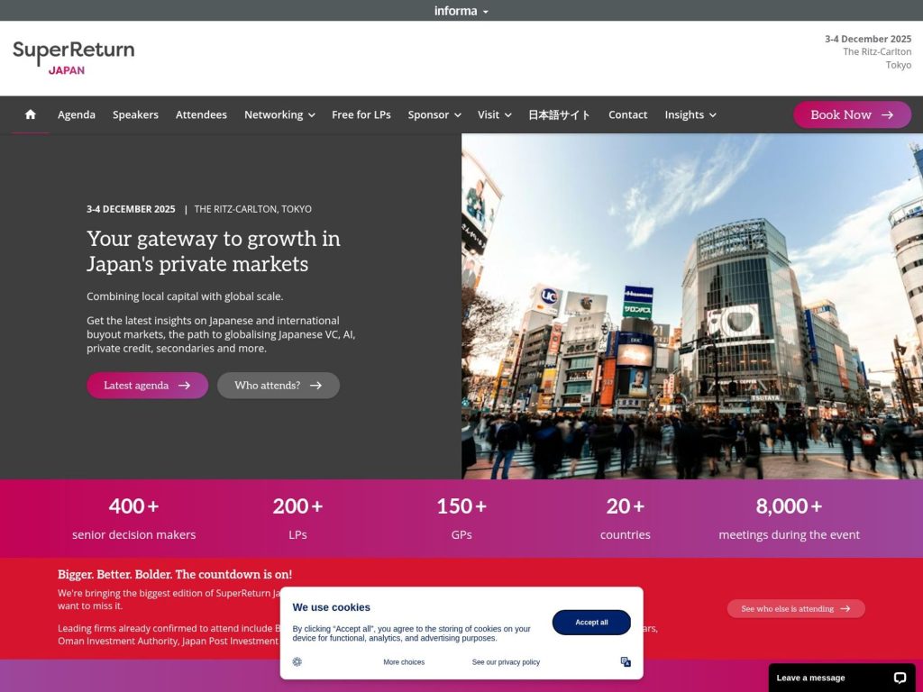Open the Networking dropdown menu
Viewport: 923px width, 692px height.
(278, 114)
